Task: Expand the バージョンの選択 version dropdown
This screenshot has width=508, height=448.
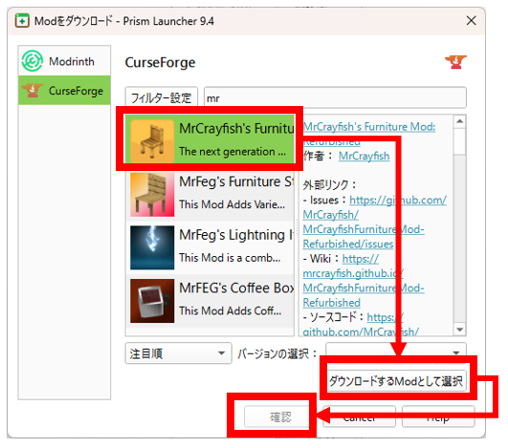Action: click(396, 350)
